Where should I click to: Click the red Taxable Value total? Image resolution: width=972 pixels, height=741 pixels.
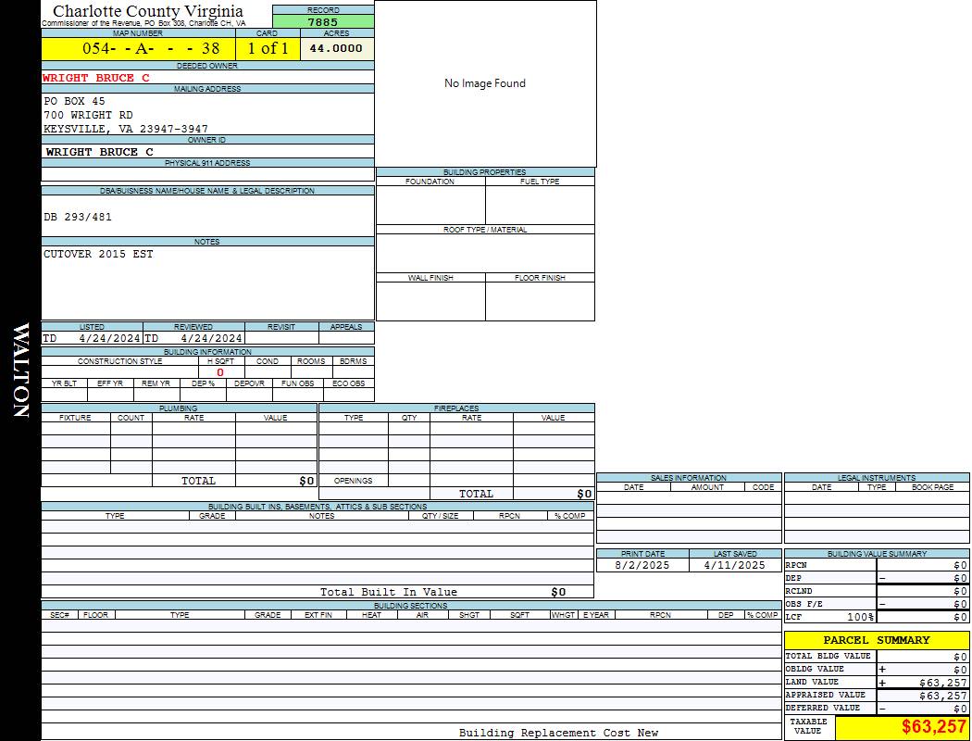click(934, 727)
